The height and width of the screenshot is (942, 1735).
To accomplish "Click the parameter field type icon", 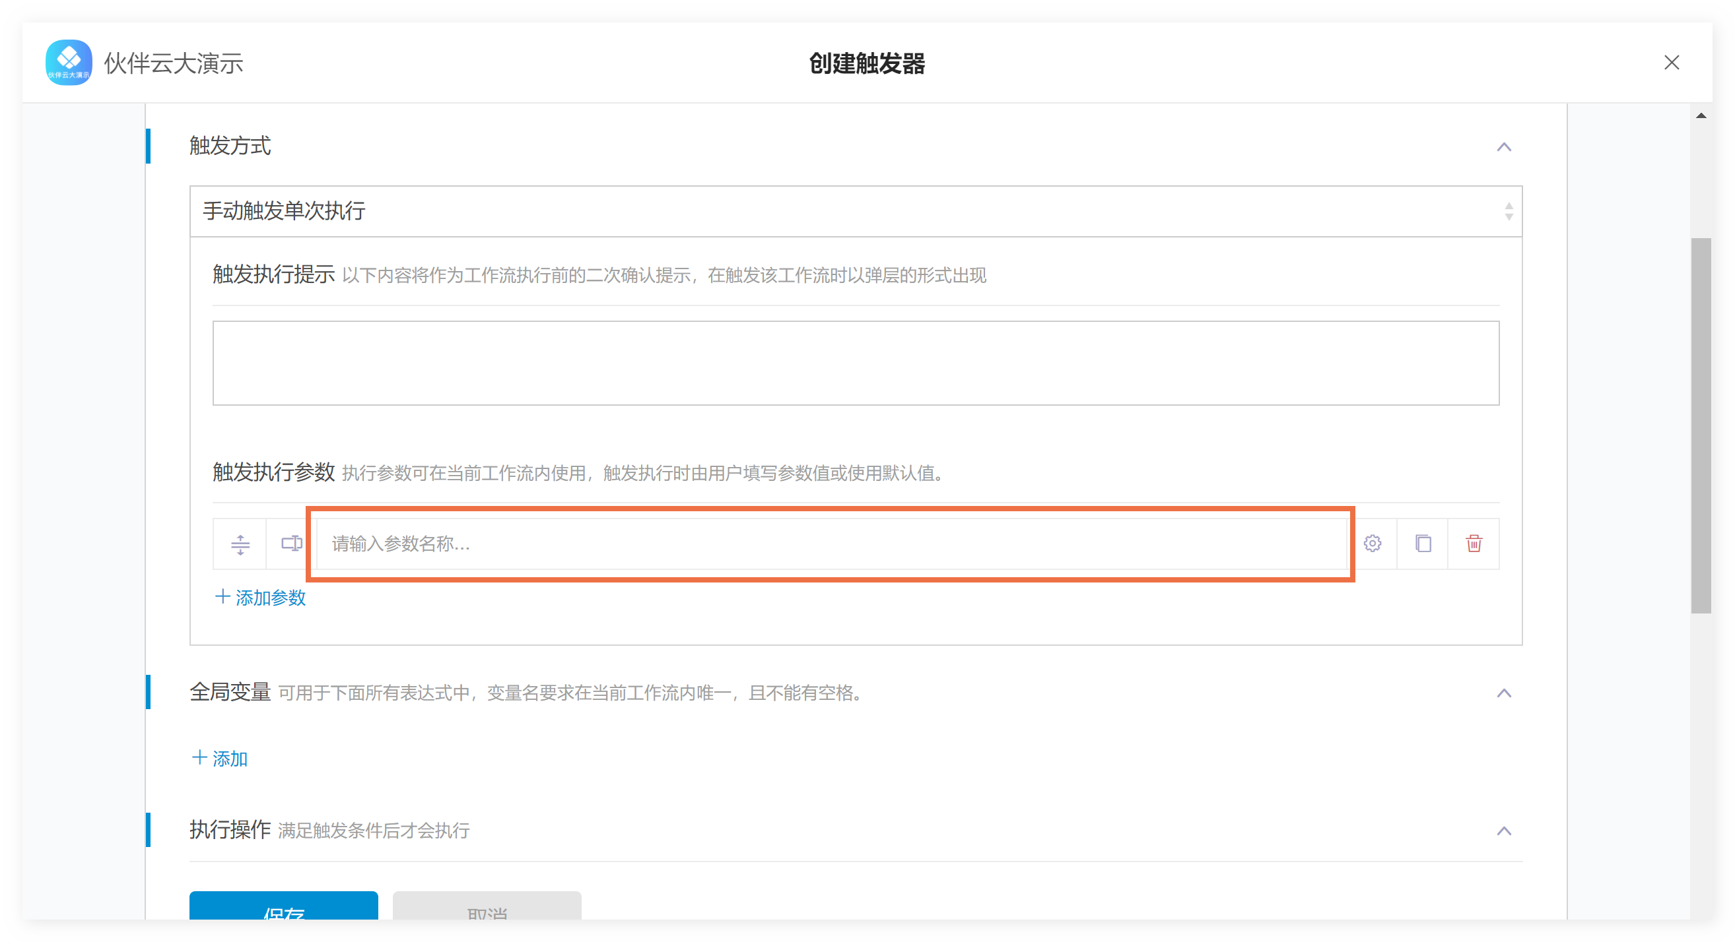I will click(x=291, y=544).
